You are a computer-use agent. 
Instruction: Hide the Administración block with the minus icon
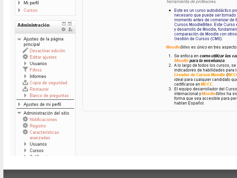64,24
